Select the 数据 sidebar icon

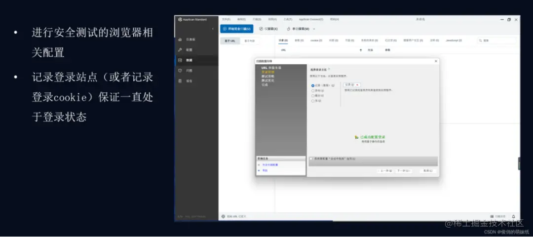click(x=180, y=60)
